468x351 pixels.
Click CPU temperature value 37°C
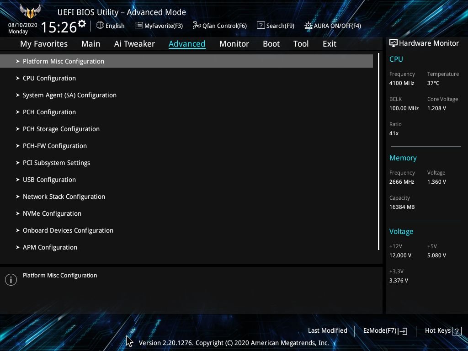433,83
